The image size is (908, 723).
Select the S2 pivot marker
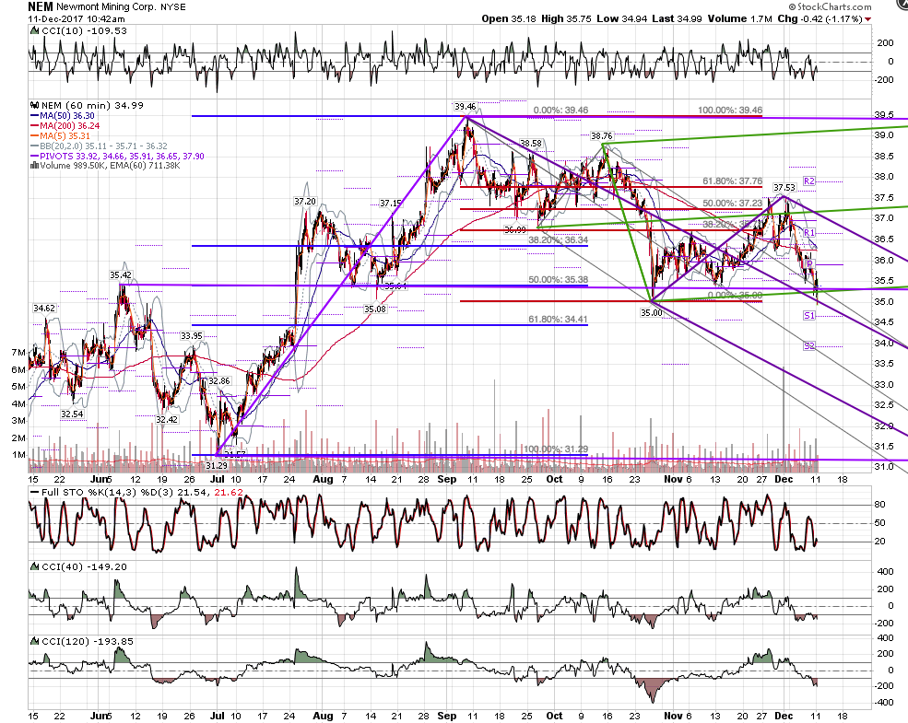click(809, 346)
